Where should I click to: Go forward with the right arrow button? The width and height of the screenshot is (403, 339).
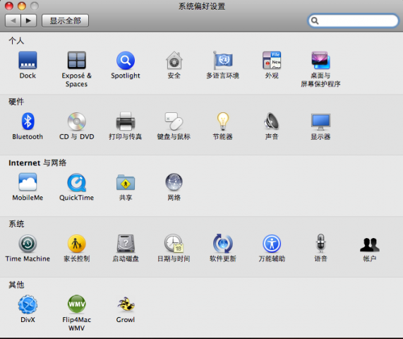point(28,20)
